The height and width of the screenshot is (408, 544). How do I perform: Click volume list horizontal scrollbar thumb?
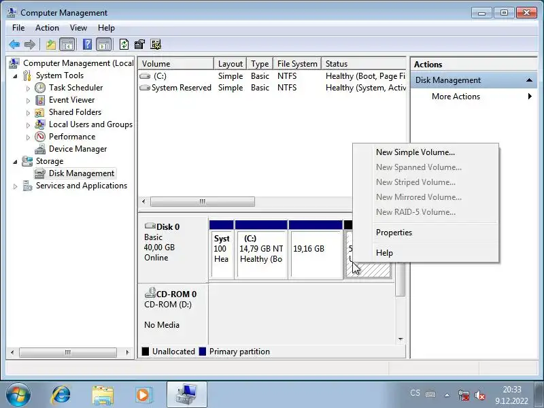pos(203,201)
